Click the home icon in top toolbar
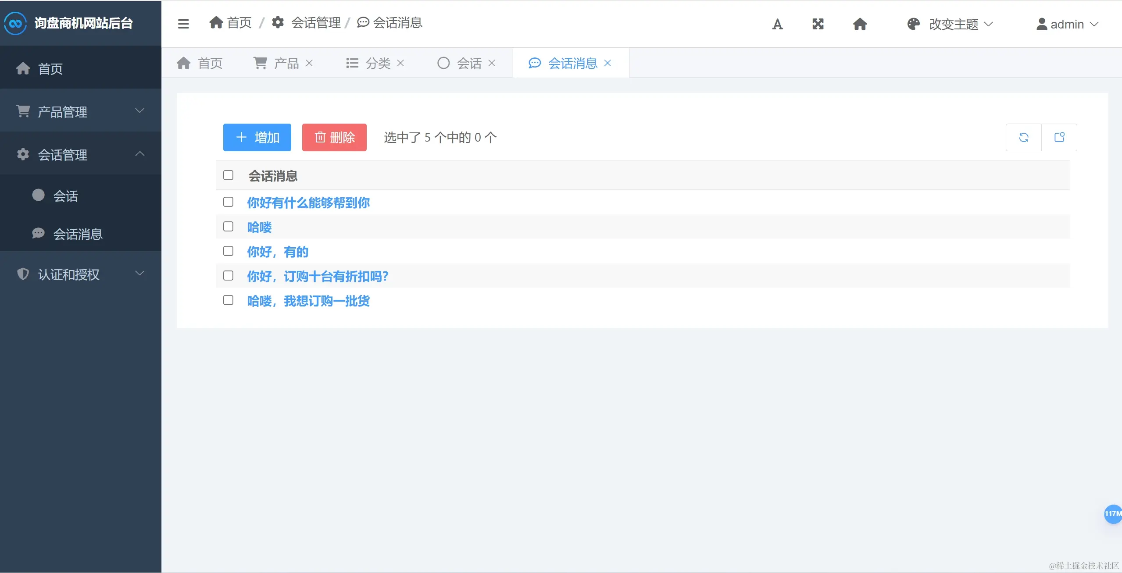Screen dimensions: 1122x573 pos(860,24)
